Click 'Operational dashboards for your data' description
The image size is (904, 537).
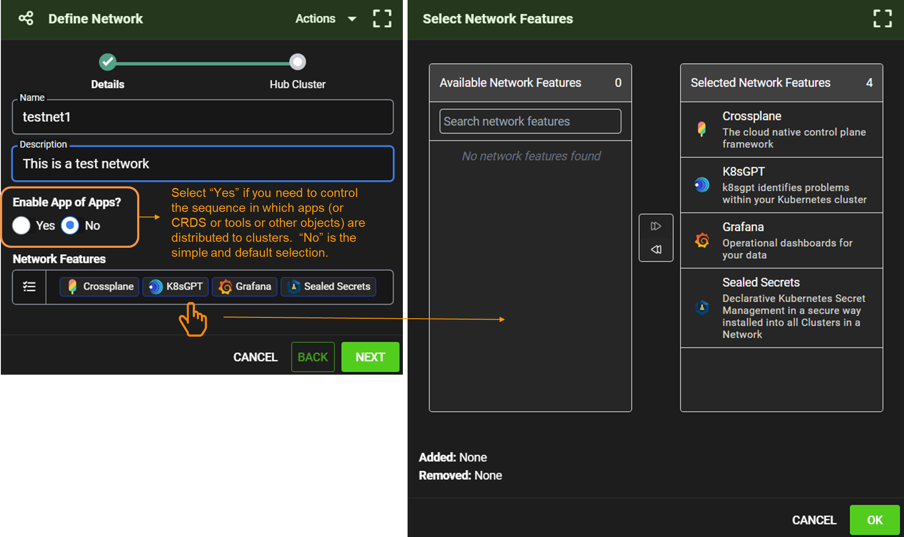pyautogui.click(x=787, y=249)
